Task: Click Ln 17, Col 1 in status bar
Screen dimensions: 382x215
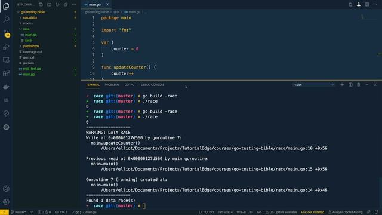Action: tap(206, 212)
